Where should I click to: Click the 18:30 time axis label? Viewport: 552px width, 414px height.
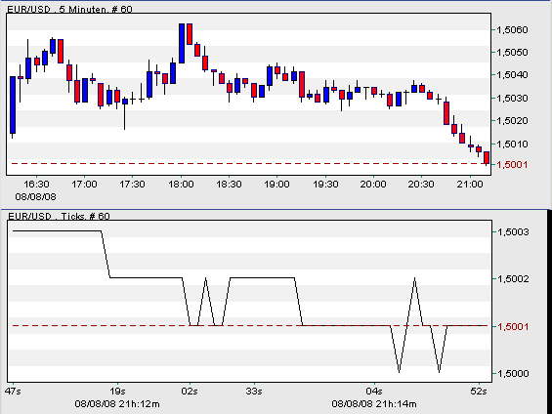pos(229,185)
